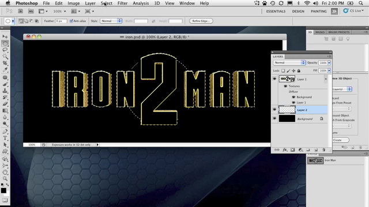Open the Opacity slider arrow
The height and width of the screenshot is (207, 369).
pyautogui.click(x=329, y=63)
